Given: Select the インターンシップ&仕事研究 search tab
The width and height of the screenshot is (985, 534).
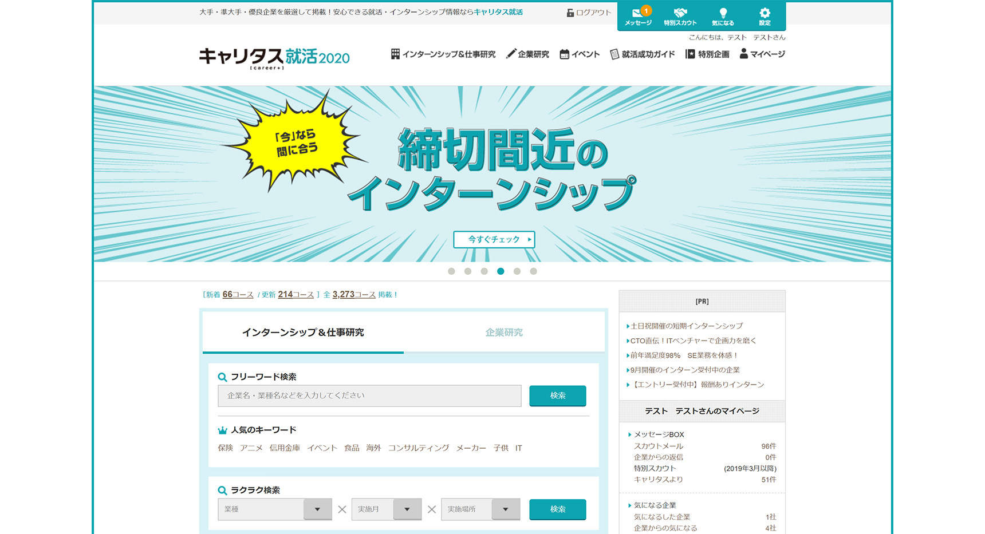Looking at the screenshot, I should click(x=303, y=333).
